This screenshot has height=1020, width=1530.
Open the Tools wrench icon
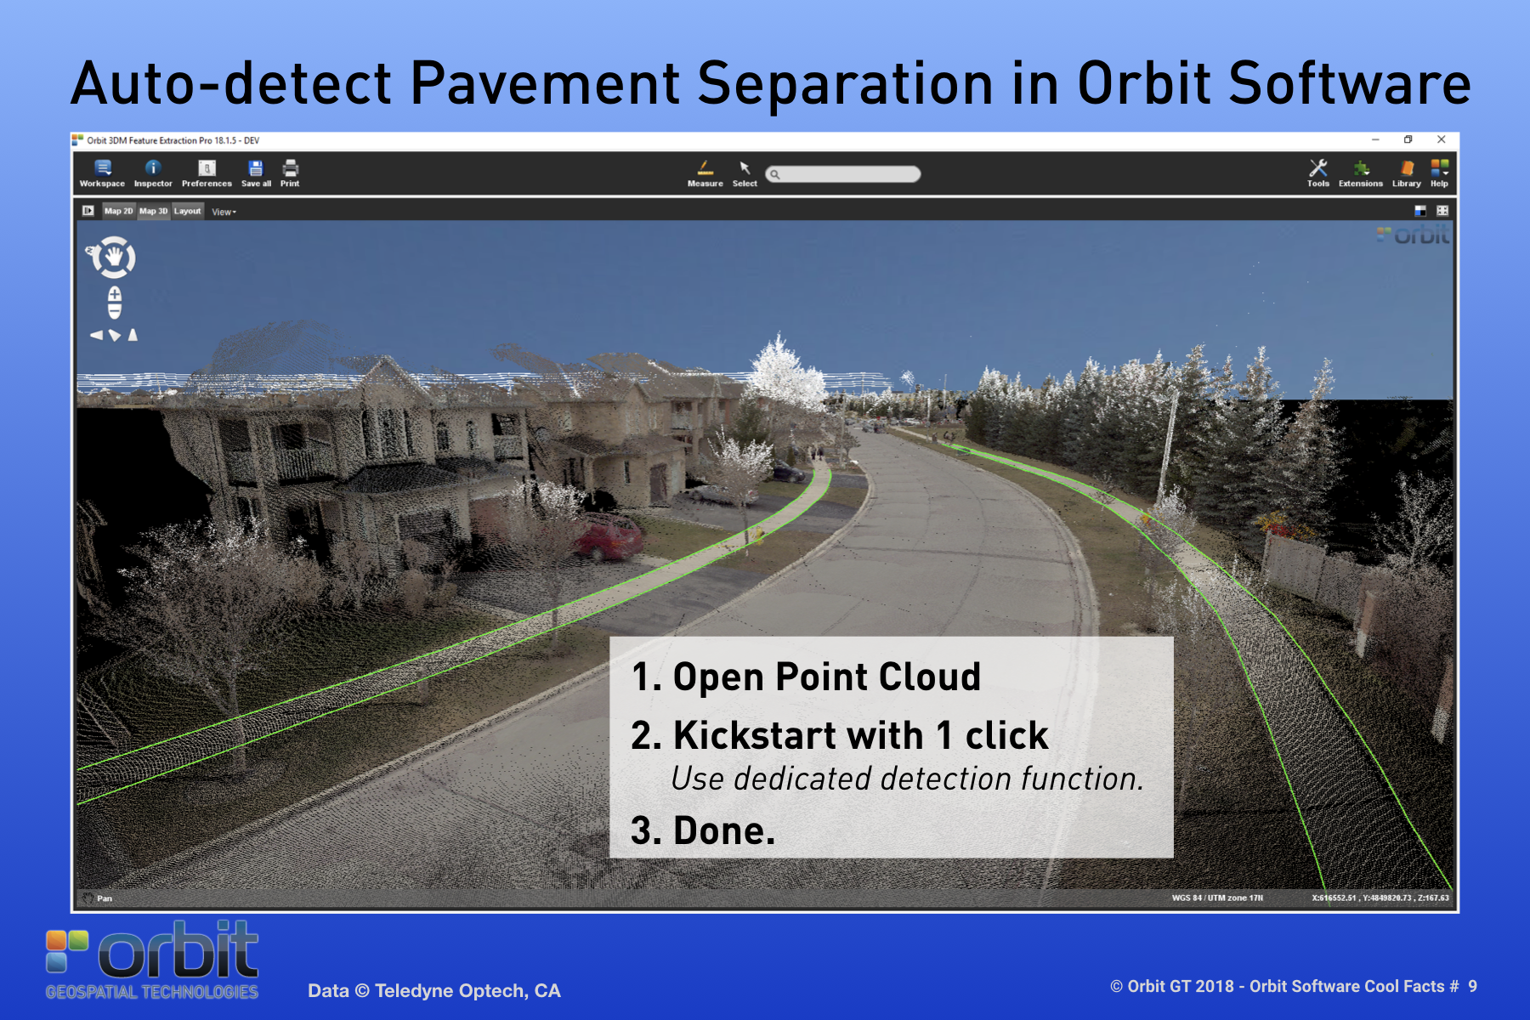[x=1317, y=173]
